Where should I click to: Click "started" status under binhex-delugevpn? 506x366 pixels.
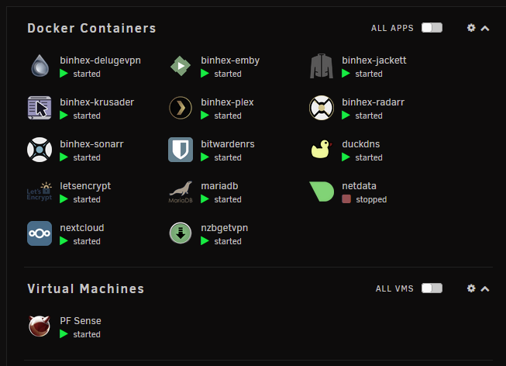87,74
